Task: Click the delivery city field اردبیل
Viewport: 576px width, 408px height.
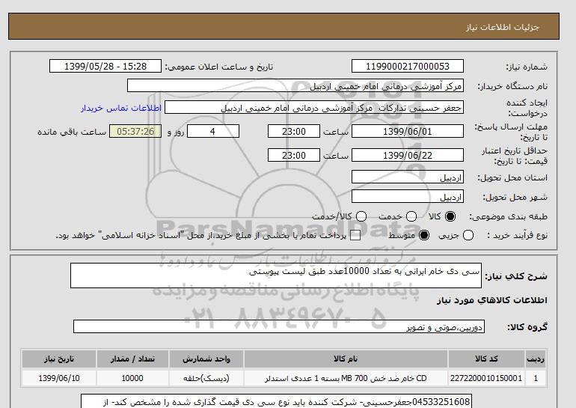Action: point(408,196)
